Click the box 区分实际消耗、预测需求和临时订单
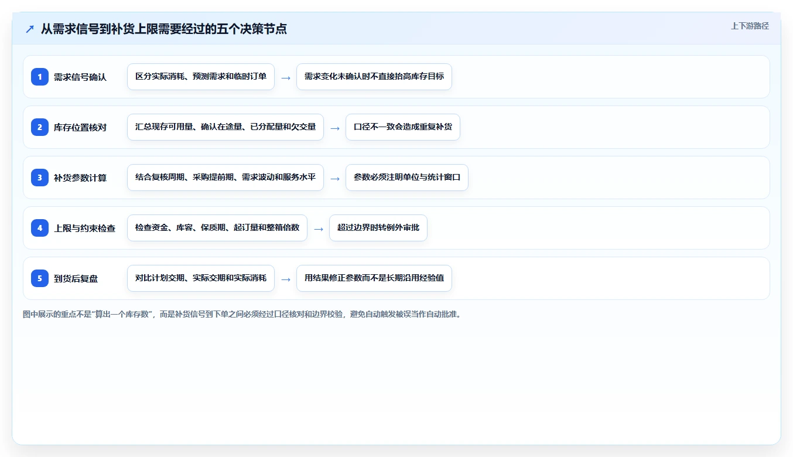This screenshot has height=457, width=793. pos(201,77)
